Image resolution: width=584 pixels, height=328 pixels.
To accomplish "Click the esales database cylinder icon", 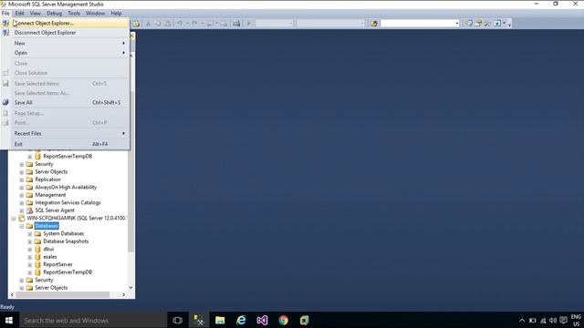I will click(x=37, y=257).
